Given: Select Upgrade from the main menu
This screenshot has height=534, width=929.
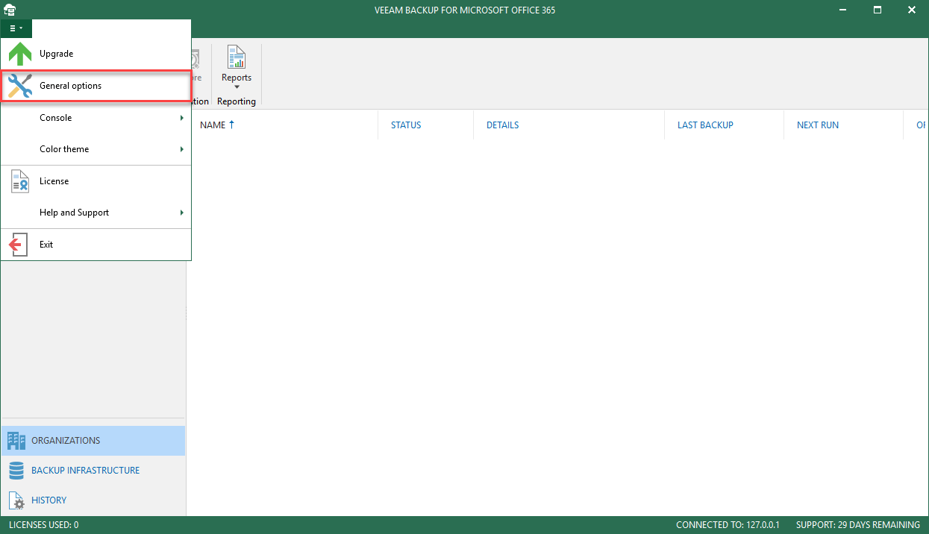Looking at the screenshot, I should [96, 54].
